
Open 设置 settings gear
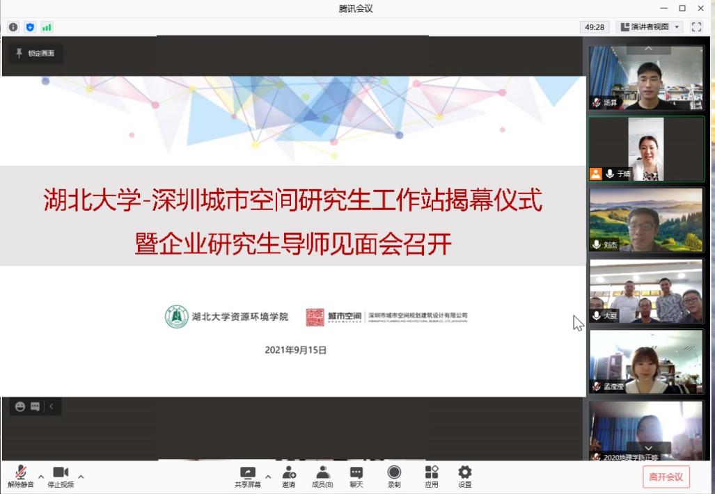tap(464, 477)
